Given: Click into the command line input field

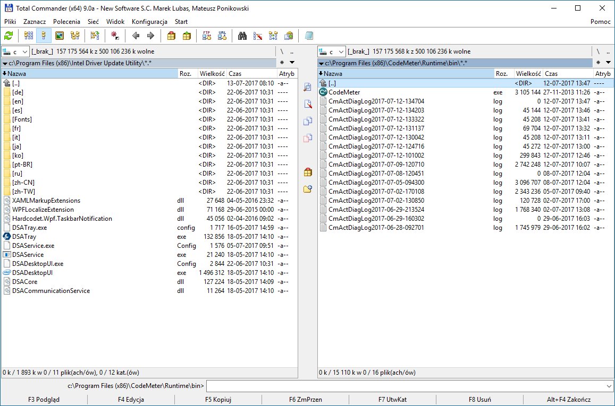Looking at the screenshot, I should [x=406, y=386].
